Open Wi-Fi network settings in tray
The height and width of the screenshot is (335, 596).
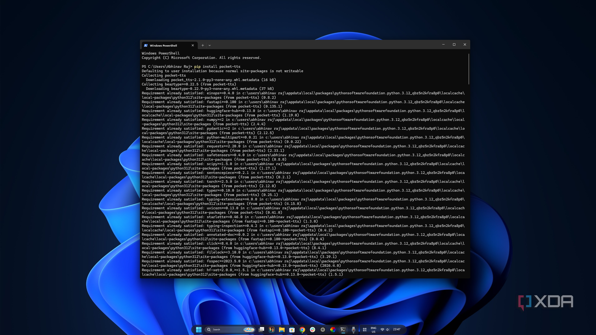point(382,330)
